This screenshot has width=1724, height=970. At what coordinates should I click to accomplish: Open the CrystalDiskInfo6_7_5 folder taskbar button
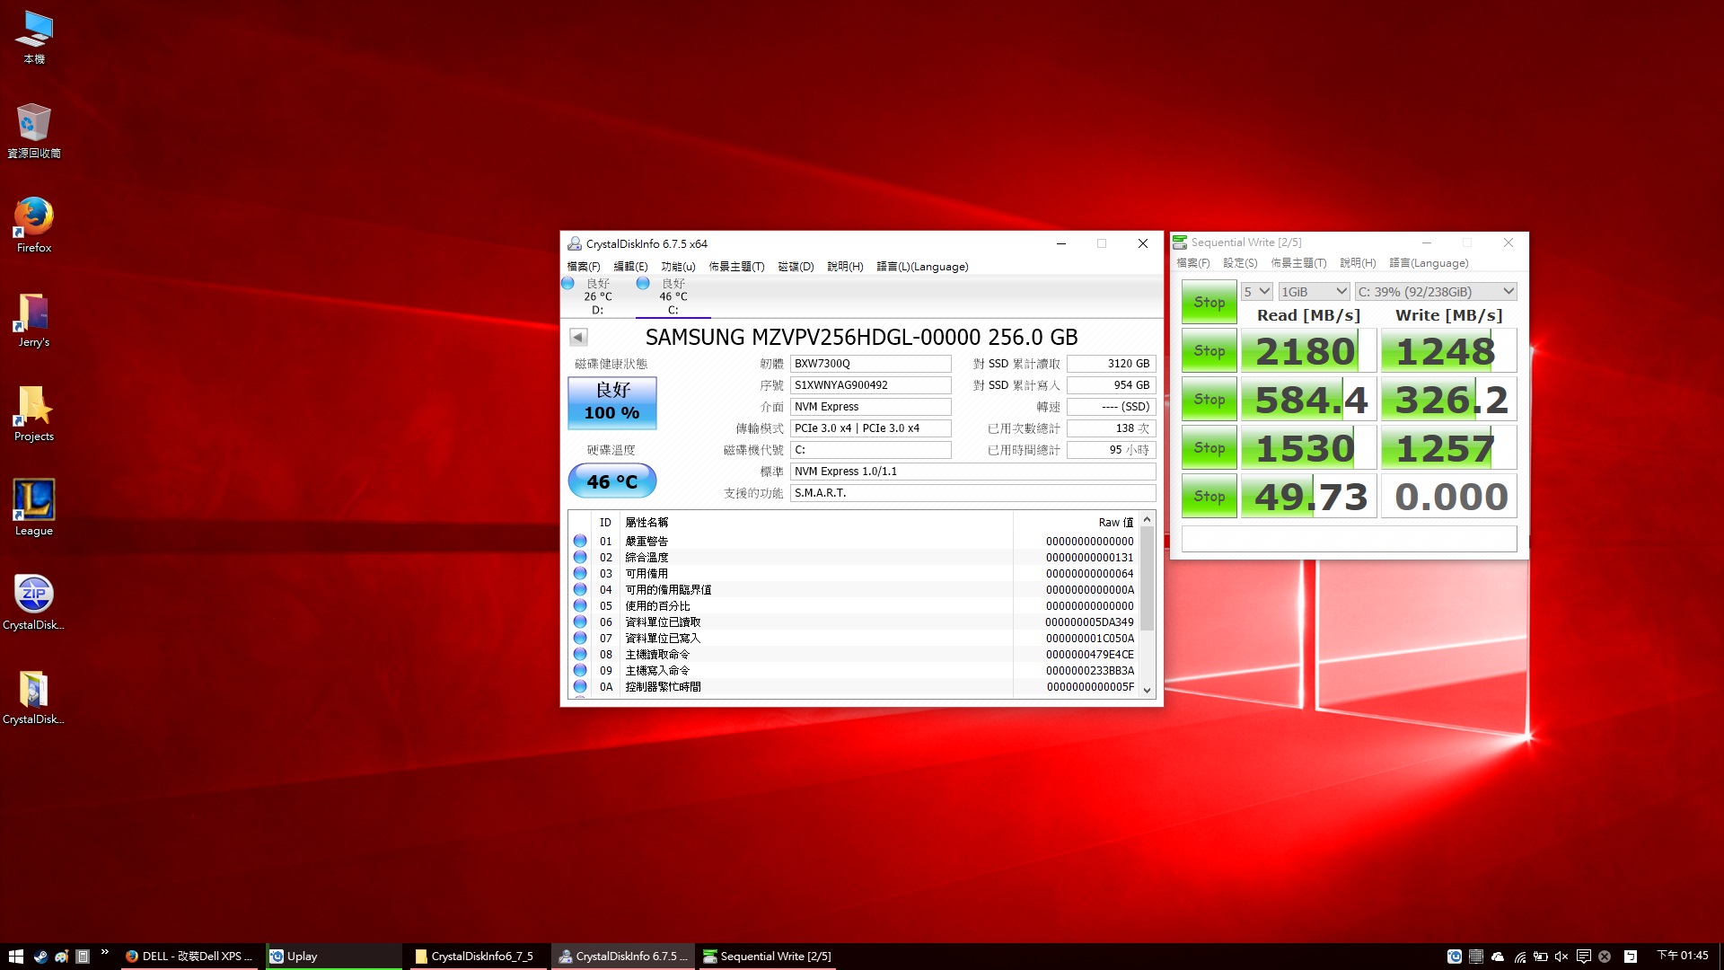[x=477, y=957]
